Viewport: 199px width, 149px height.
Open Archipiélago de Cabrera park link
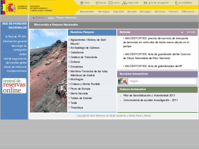[85, 48]
